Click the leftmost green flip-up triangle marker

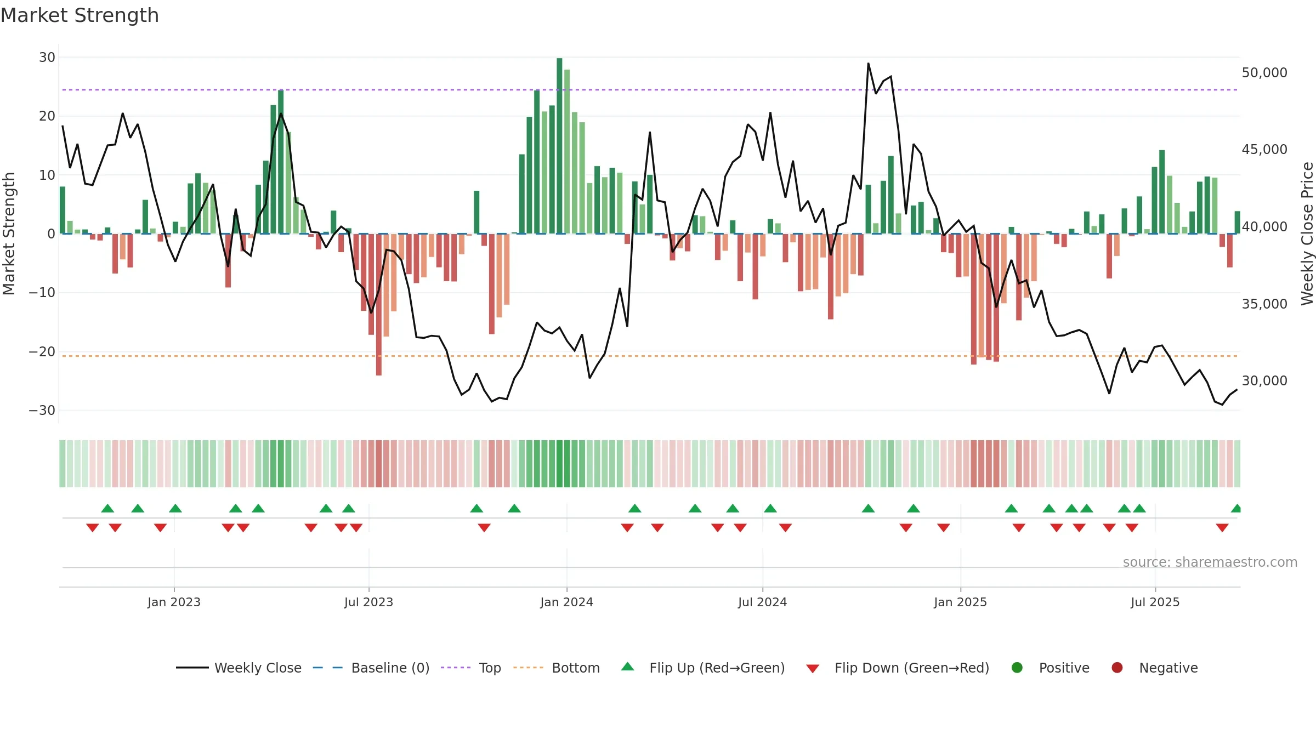(107, 508)
